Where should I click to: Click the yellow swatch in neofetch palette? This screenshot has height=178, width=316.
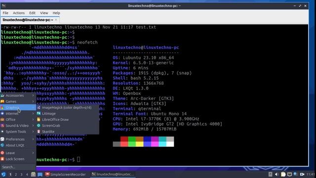139,144
